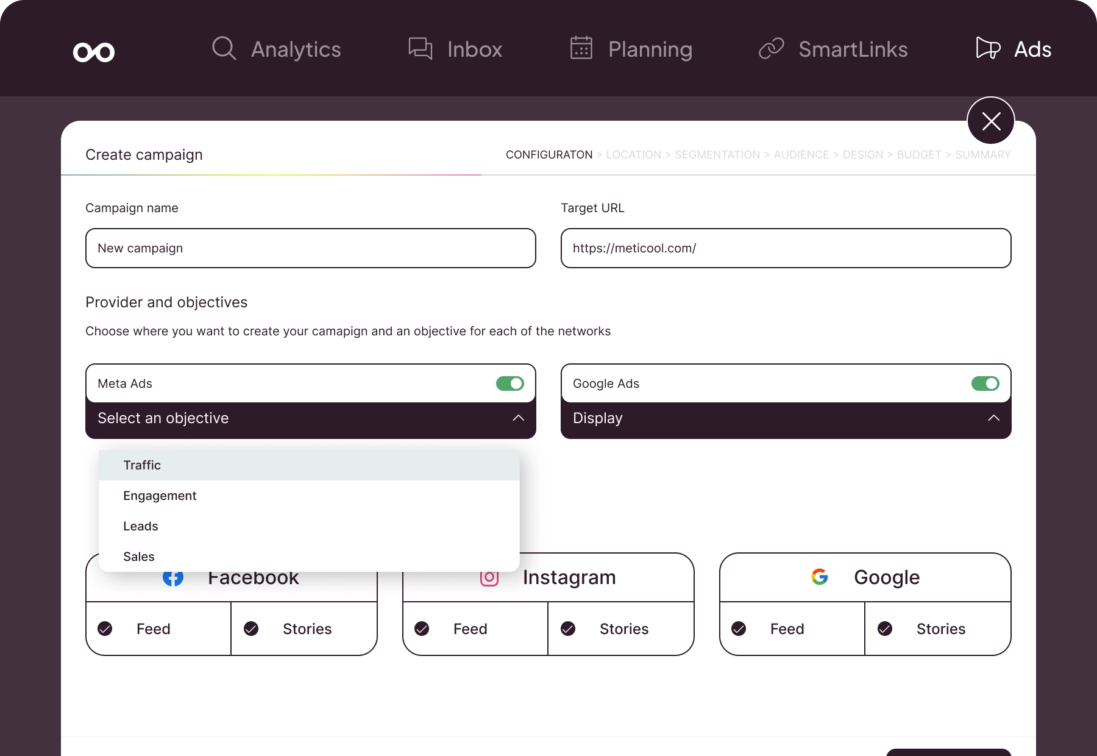Choose the Engagement objective option
Viewport: 1097px width, 756px height.
pos(160,496)
